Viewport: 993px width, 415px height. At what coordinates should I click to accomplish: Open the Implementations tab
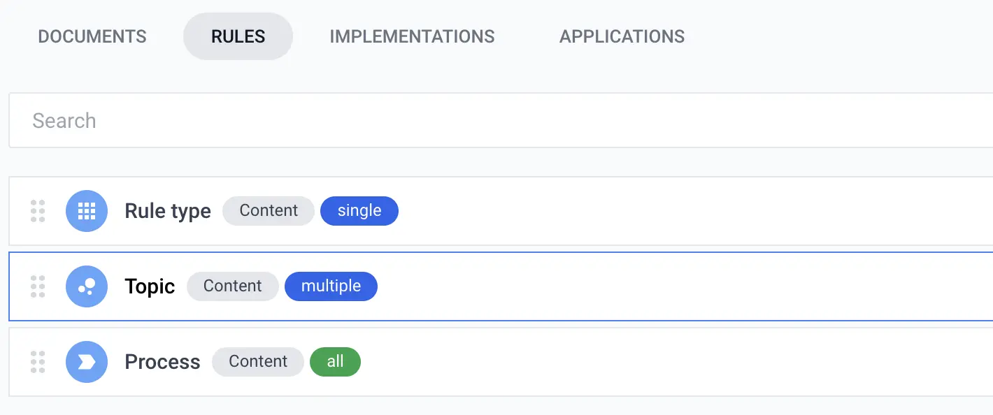412,36
